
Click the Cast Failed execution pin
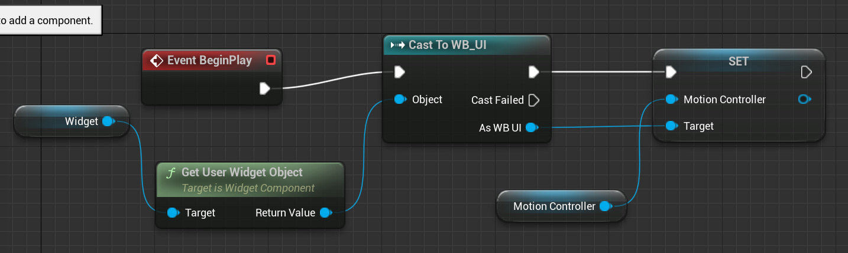pos(533,100)
